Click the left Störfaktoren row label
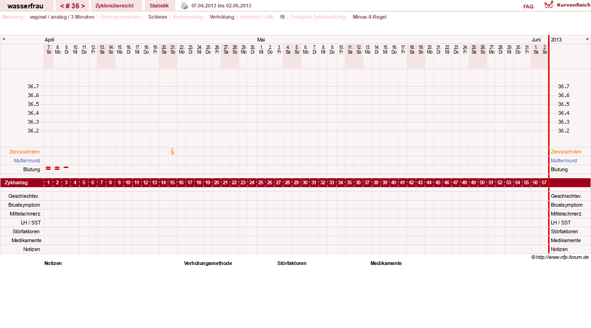 coord(26,231)
